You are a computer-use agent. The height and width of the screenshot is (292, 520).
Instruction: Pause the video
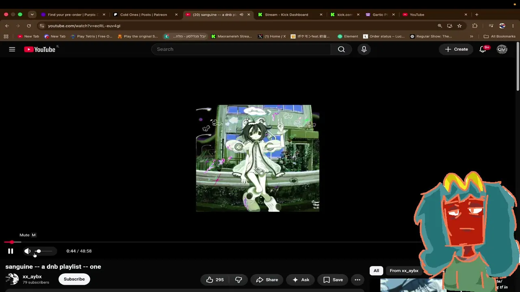point(11,251)
